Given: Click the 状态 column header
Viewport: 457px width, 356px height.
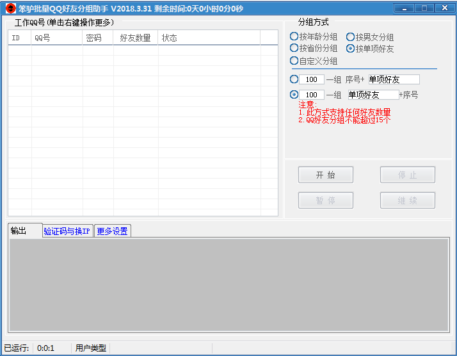Looking at the screenshot, I should click(x=209, y=38).
